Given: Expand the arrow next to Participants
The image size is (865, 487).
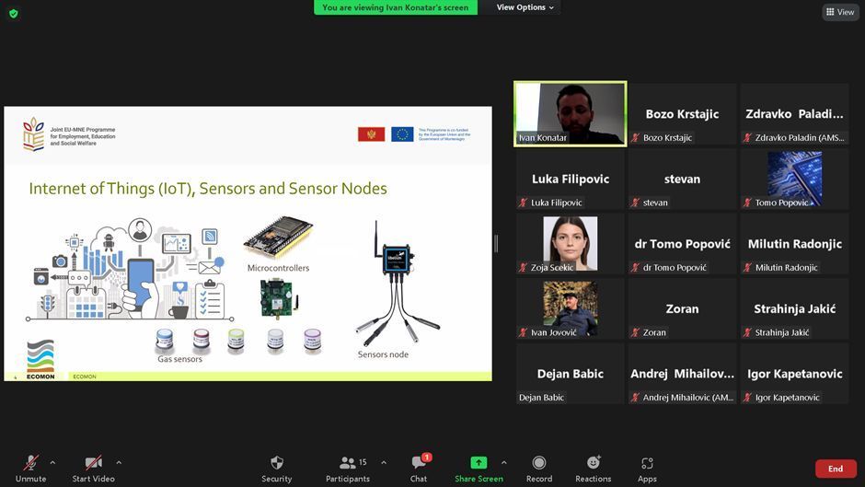Looking at the screenshot, I should [384, 462].
